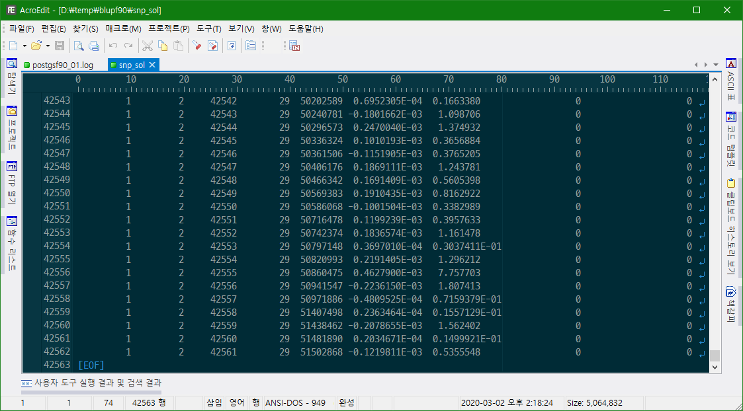Open the 매크로(M) menu
743x411 pixels.
(x=123, y=29)
